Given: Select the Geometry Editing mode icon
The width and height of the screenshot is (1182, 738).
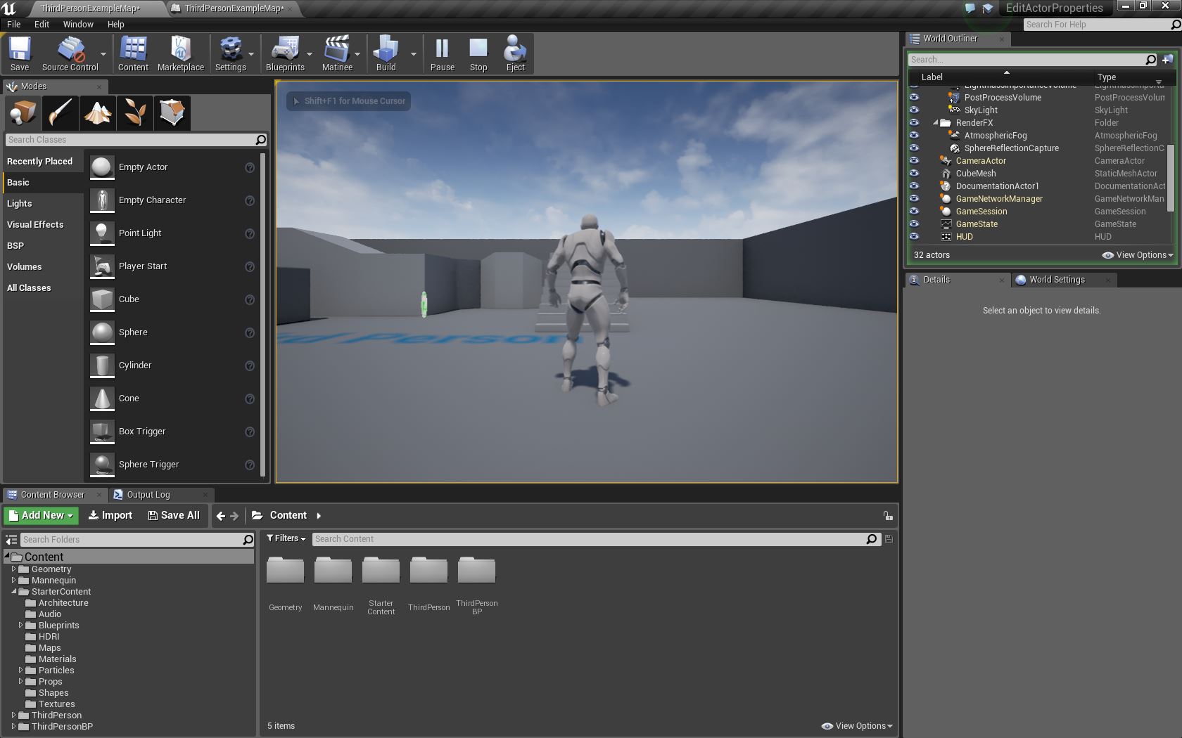Looking at the screenshot, I should pos(172,112).
